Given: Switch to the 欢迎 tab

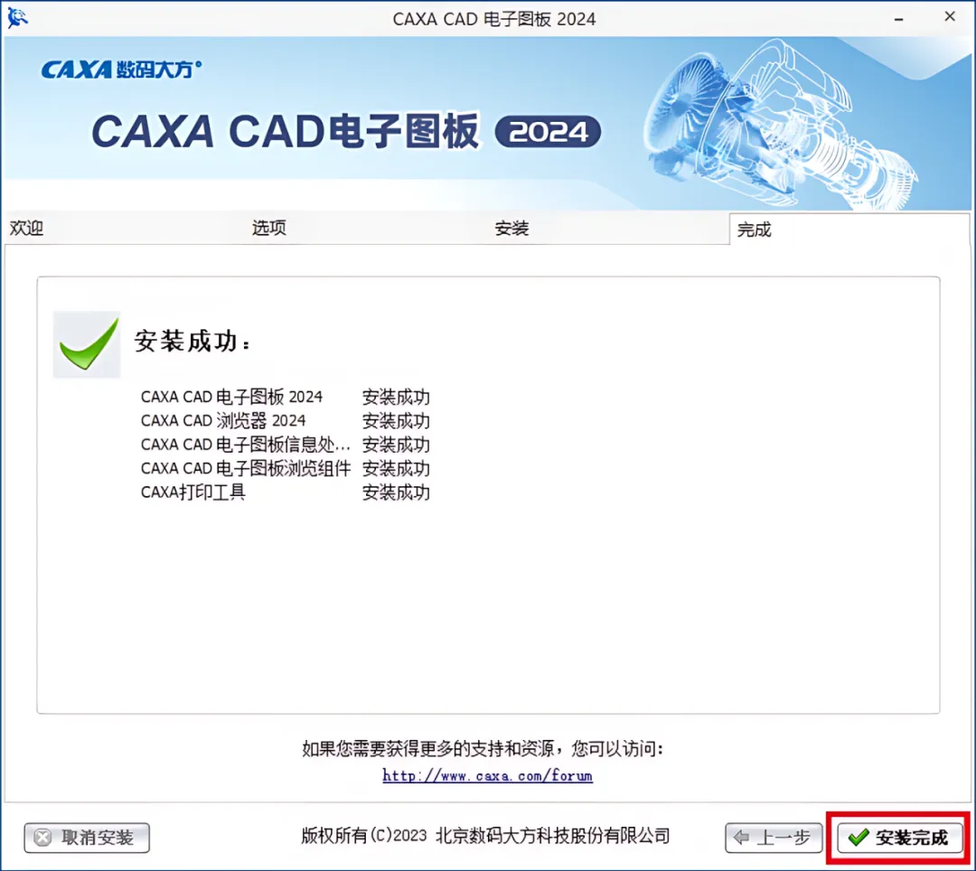Looking at the screenshot, I should [x=27, y=229].
